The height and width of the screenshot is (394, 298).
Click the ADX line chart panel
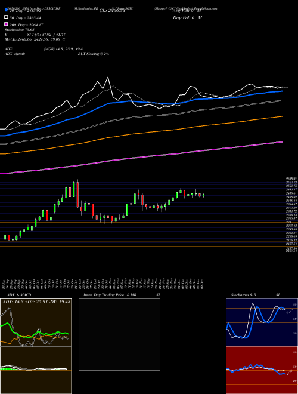[x=36, y=322]
